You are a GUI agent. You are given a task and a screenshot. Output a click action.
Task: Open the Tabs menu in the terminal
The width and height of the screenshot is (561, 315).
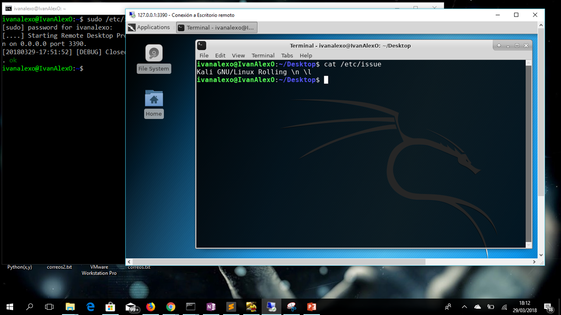[287, 55]
